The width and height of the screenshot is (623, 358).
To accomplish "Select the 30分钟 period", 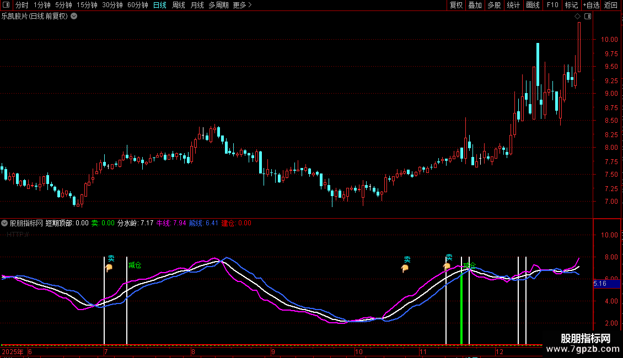I will [112, 5].
